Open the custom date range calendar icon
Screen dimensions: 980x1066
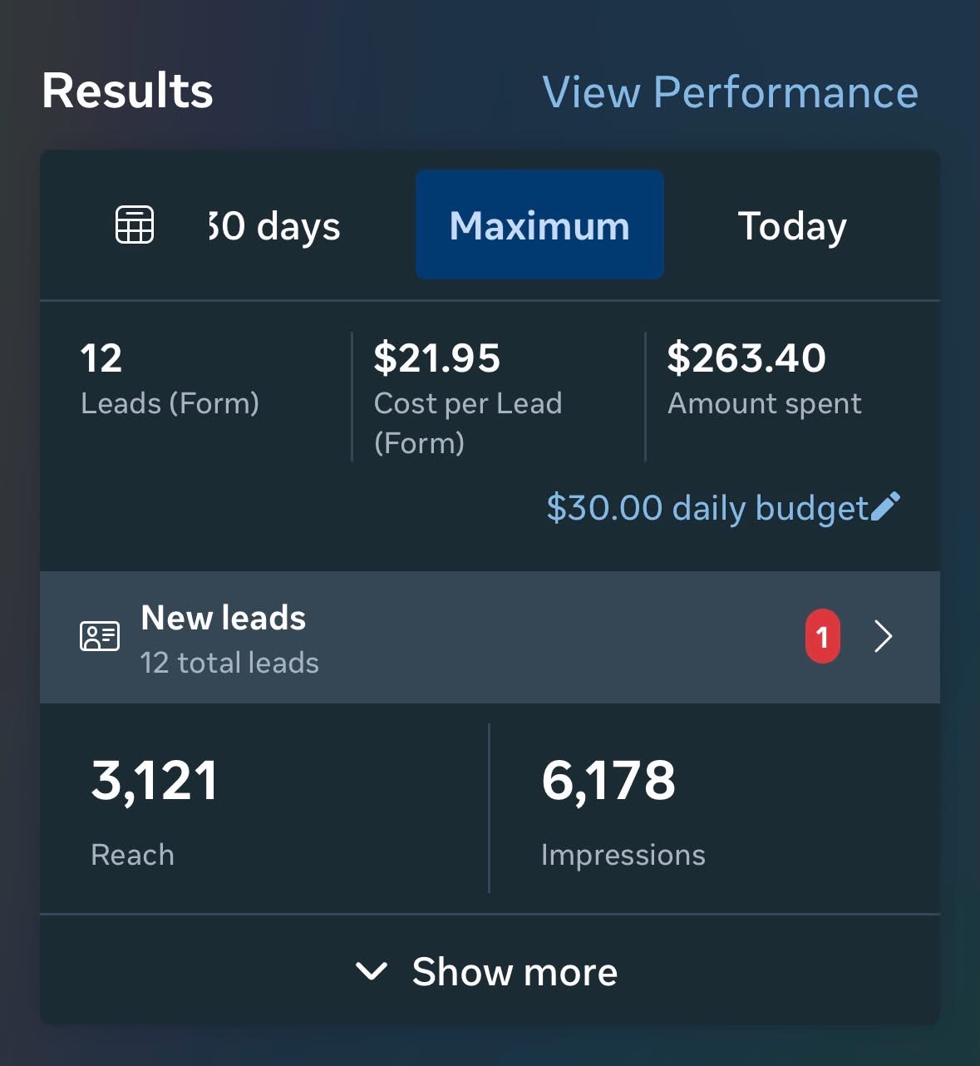pos(134,225)
